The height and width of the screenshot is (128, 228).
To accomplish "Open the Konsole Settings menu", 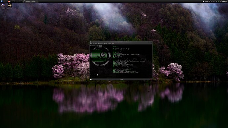I will [109, 44].
